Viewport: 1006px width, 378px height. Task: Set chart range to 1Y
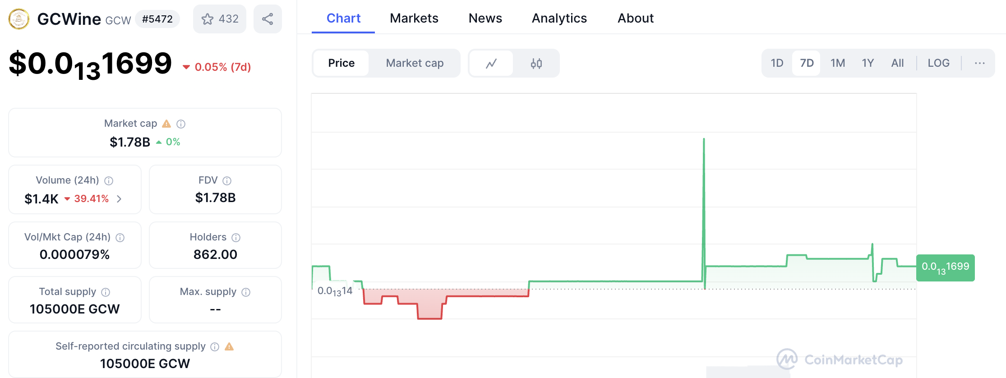[x=868, y=63]
